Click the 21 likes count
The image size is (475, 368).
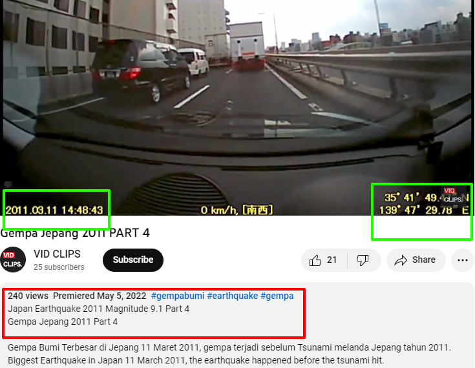332,260
